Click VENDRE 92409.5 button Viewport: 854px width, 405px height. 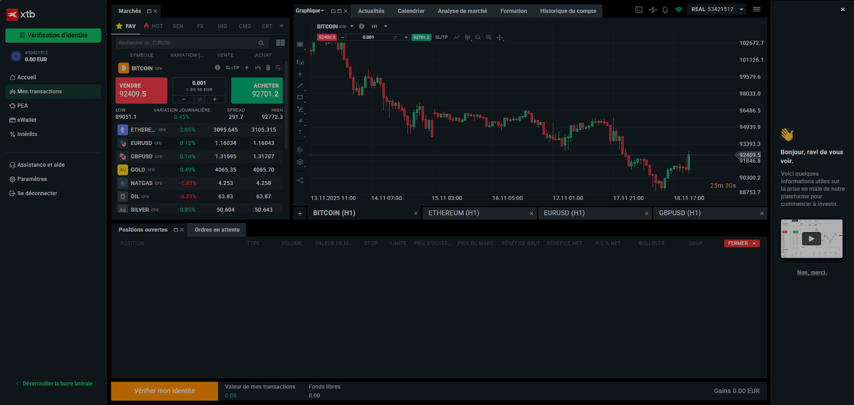[x=141, y=90]
